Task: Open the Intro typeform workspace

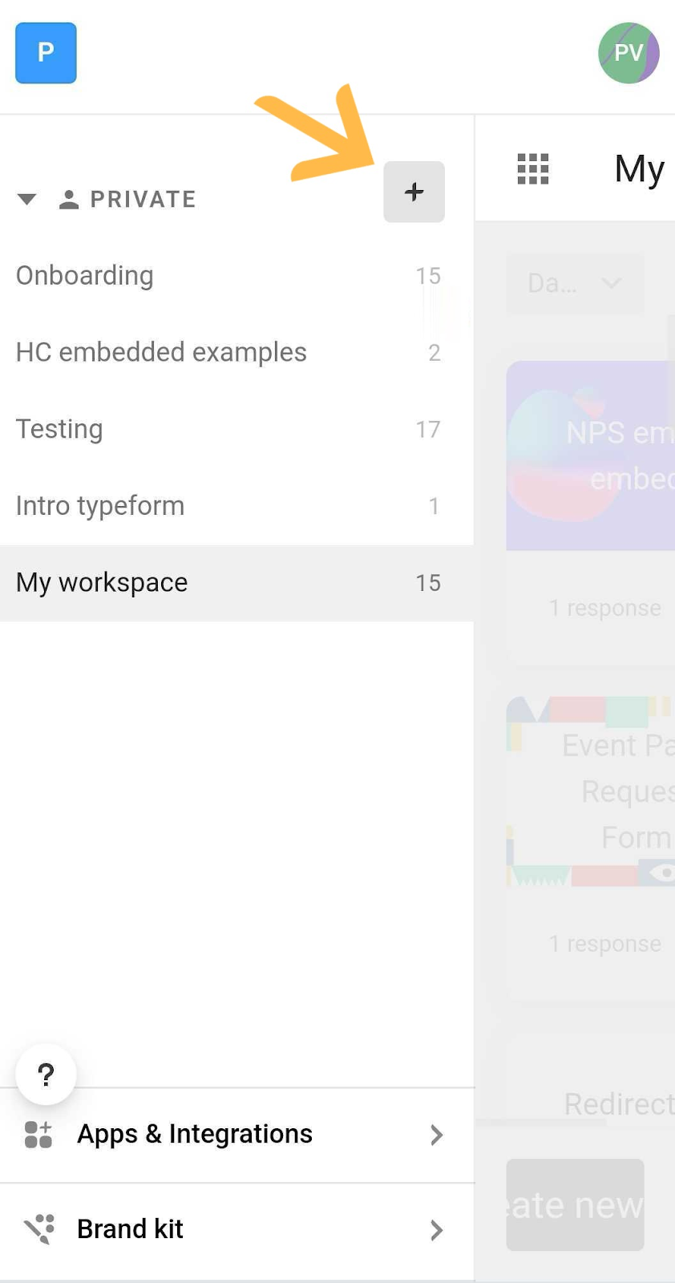Action: 100,506
